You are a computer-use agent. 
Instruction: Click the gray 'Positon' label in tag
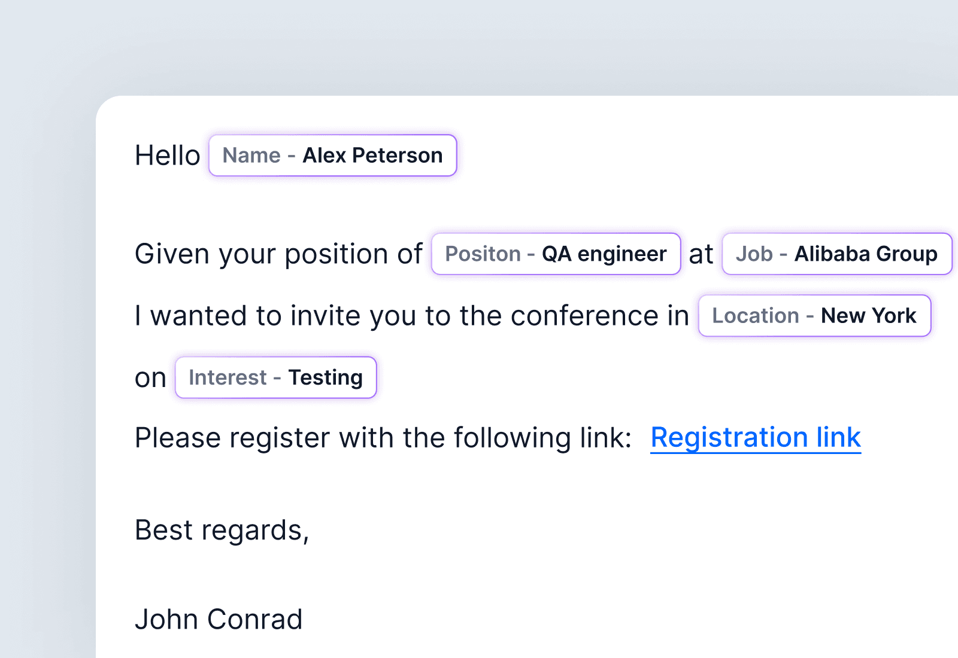click(483, 254)
